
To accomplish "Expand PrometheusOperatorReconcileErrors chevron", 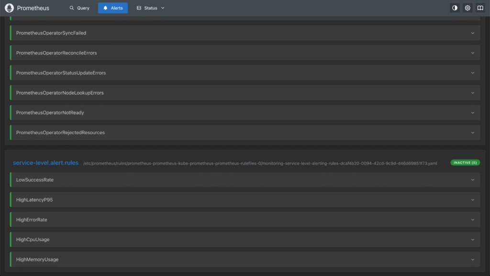I will [x=472, y=53].
